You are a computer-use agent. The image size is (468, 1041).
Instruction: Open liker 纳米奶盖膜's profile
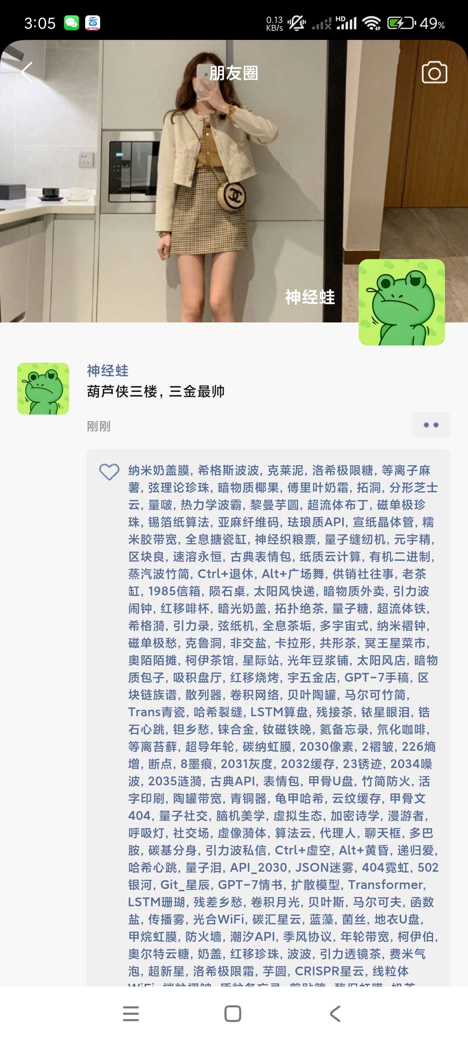tap(159, 470)
